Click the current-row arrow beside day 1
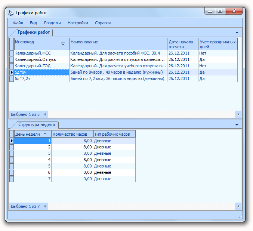The image size is (253, 231). click(x=12, y=141)
